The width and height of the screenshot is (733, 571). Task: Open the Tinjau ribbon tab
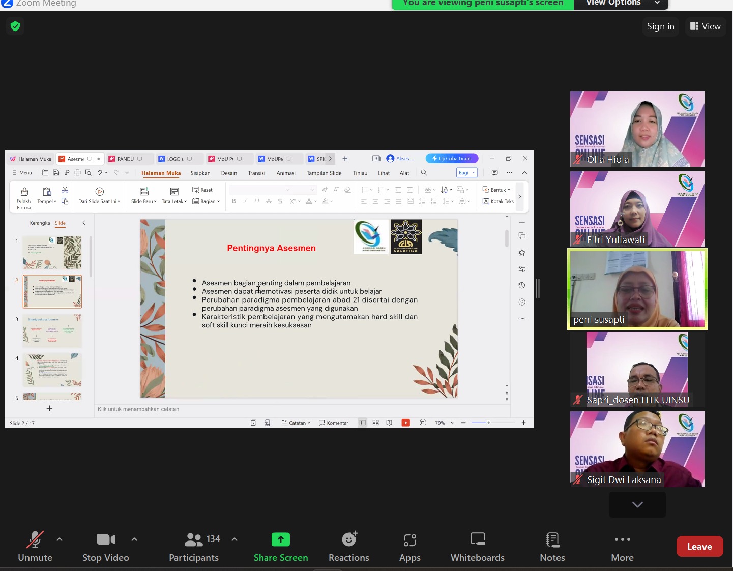pyautogui.click(x=360, y=173)
